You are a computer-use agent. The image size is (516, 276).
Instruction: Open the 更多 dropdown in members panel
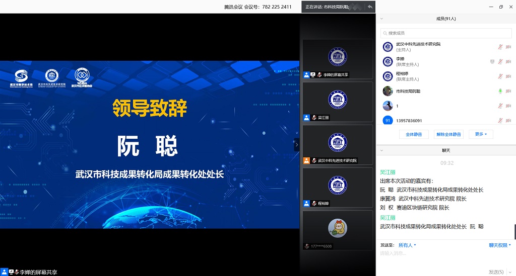point(481,134)
